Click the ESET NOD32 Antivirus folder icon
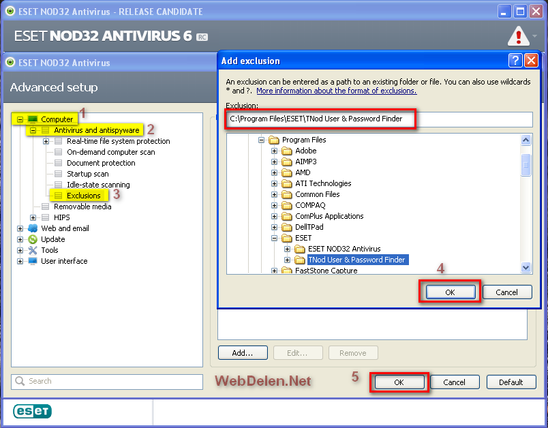 click(x=299, y=249)
